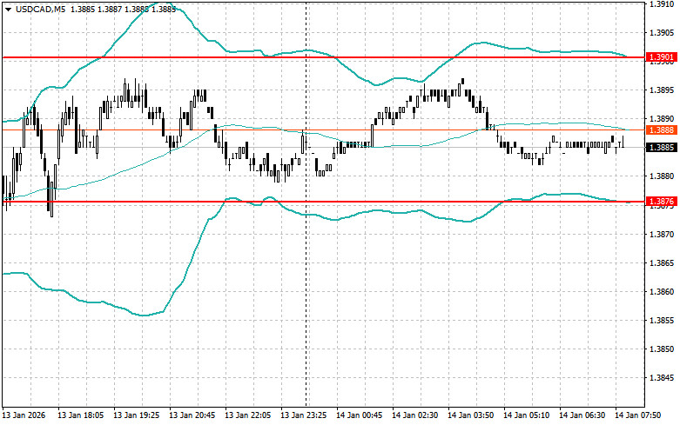680x425 pixels.
Task: Click the 1.3905 price scale value
Action: [x=662, y=32]
